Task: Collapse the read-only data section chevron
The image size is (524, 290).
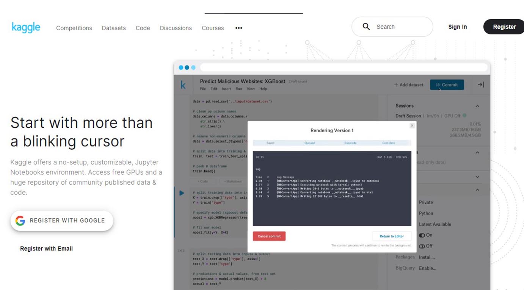Action: (x=477, y=152)
